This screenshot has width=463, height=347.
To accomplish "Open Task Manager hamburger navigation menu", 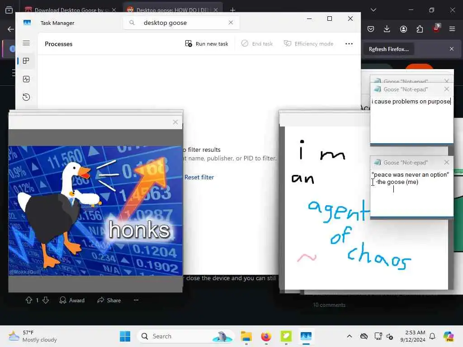I will pos(26,43).
